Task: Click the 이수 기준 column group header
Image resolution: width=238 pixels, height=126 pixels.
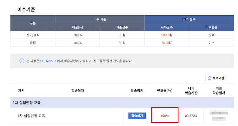Action: (x=100, y=19)
